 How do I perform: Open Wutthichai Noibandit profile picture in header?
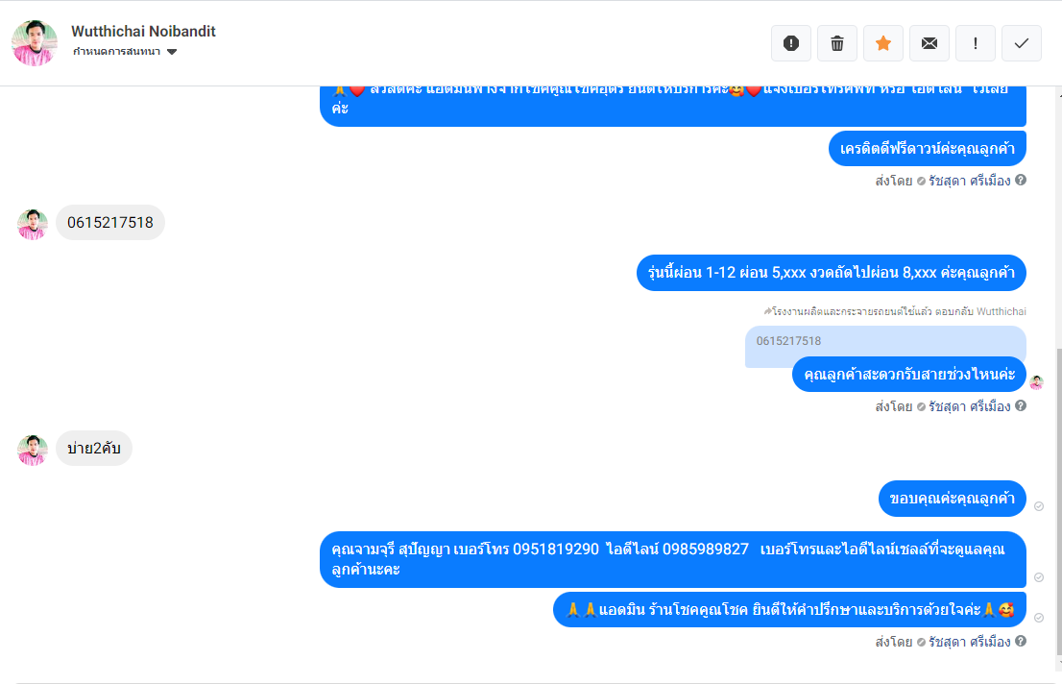pos(34,42)
